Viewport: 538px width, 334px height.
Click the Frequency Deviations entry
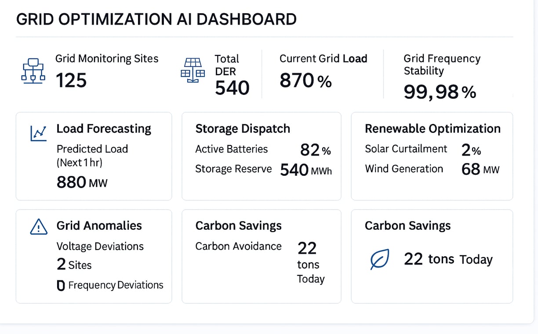click(x=110, y=286)
